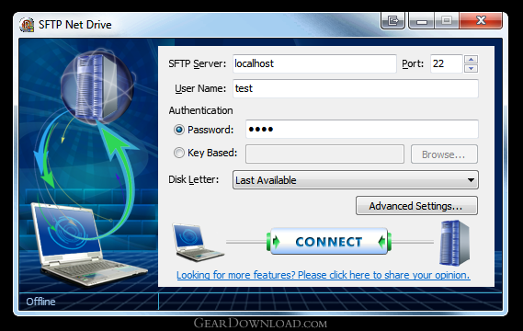Click the CONNECT button
Viewport: 523px width, 331px height.
coord(329,242)
